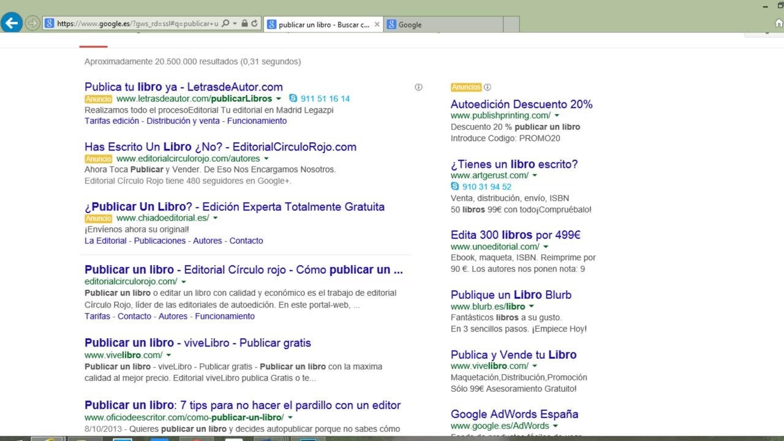Call phone number 911 51 16 14
Screen dimensions: 784x441
[325, 99]
